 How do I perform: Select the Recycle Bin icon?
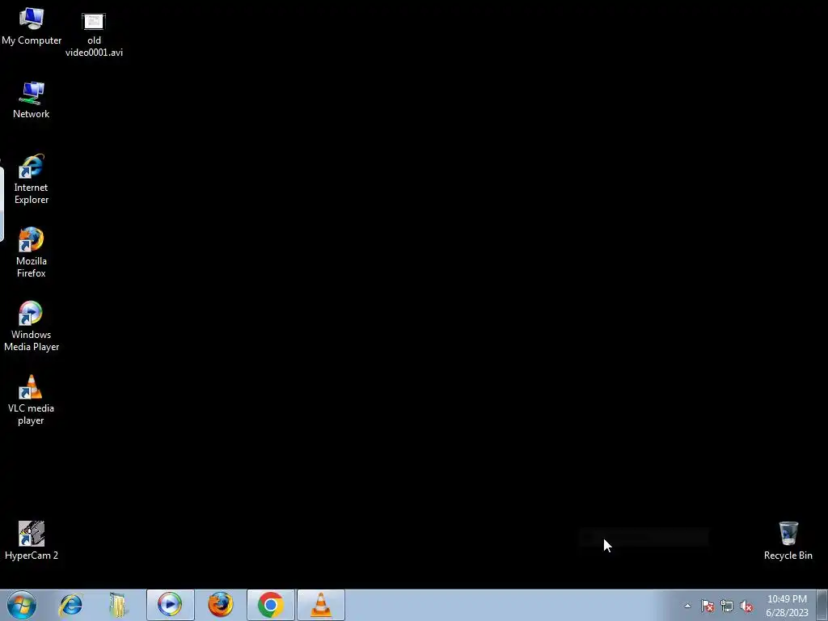(788, 541)
